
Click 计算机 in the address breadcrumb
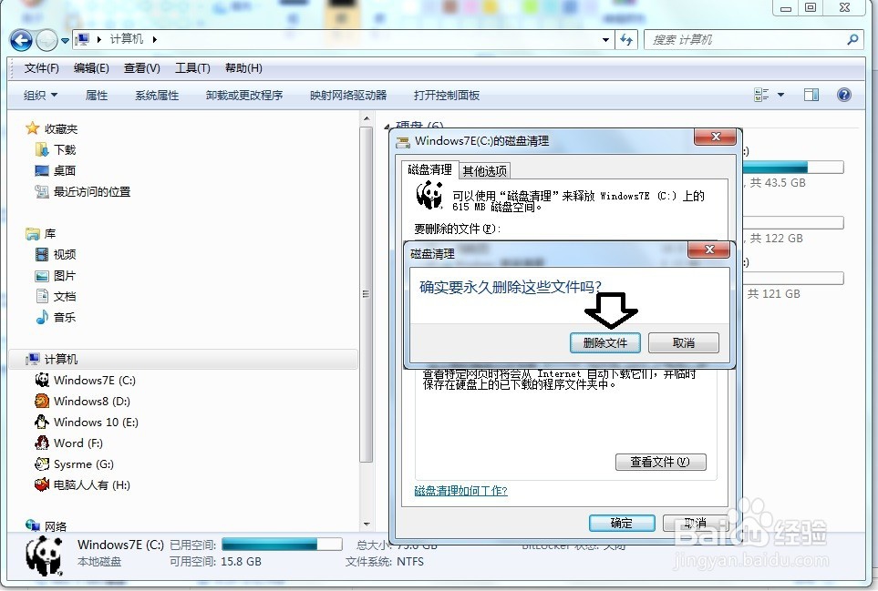126,39
